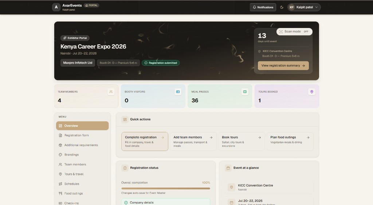Click the Team Members people icon

tap(111, 92)
